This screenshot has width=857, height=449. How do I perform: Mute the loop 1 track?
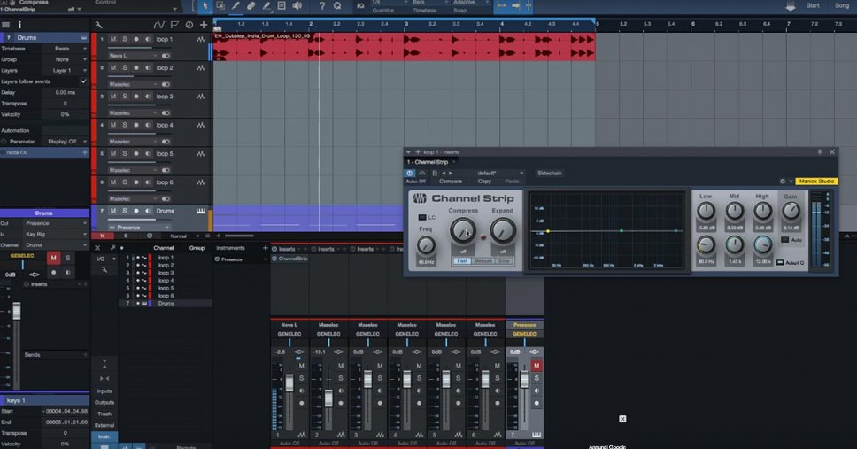point(112,40)
